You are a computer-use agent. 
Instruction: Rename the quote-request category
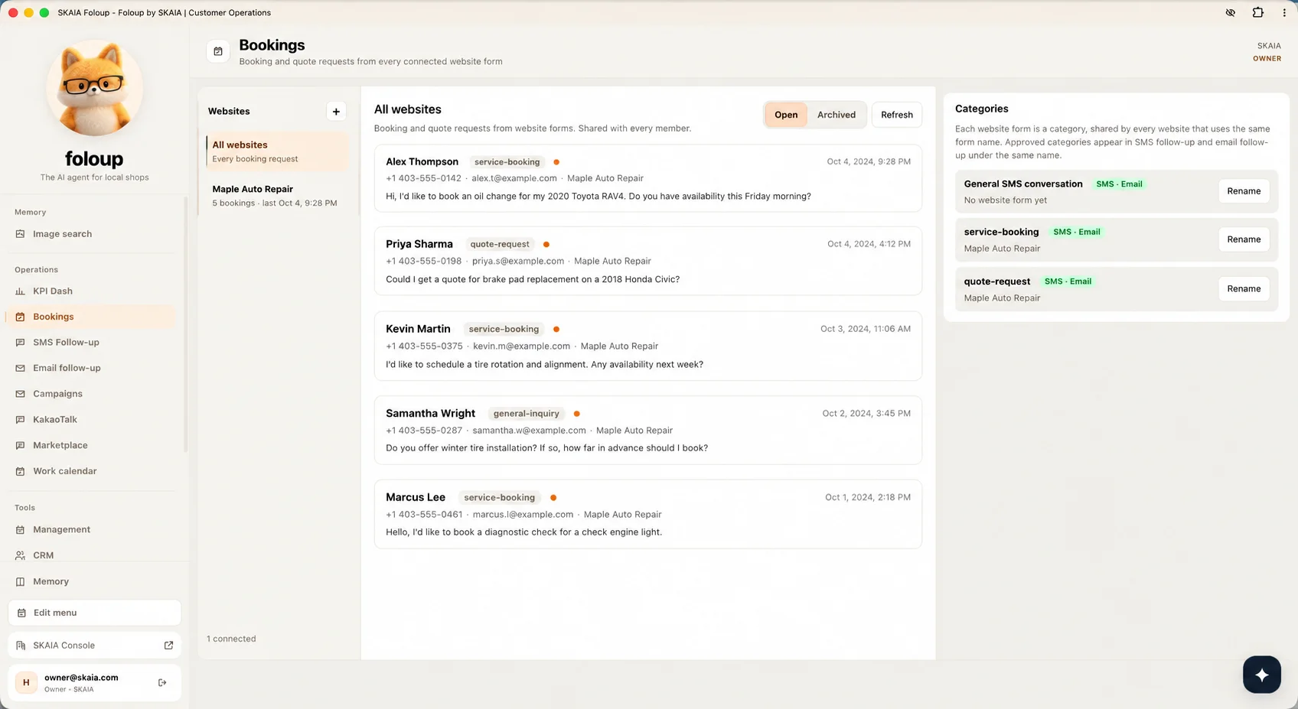(x=1244, y=289)
